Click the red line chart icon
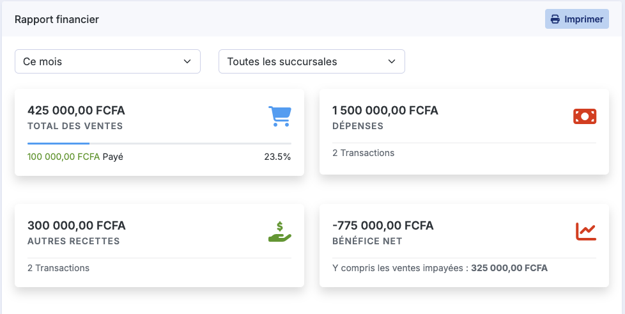625x314 pixels. tap(586, 232)
